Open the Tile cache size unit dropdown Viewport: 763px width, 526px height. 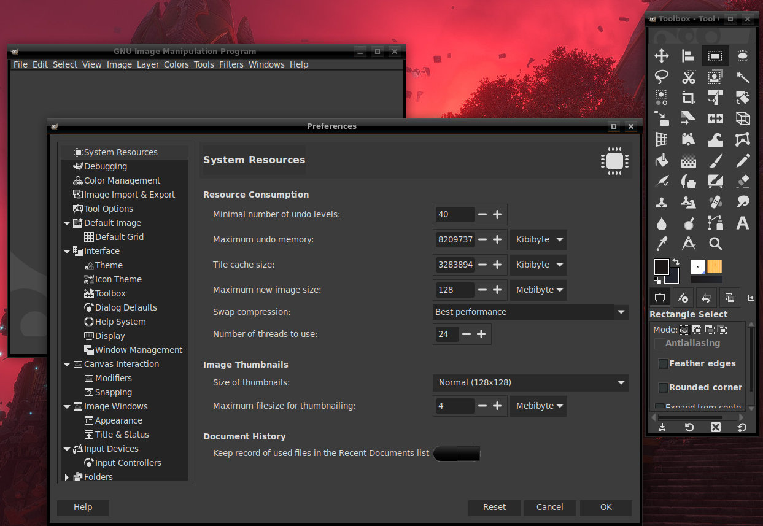pos(538,265)
